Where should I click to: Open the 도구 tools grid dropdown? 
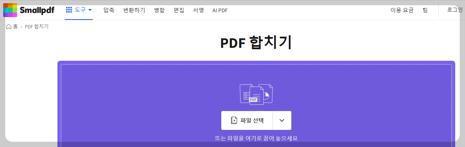click(79, 10)
